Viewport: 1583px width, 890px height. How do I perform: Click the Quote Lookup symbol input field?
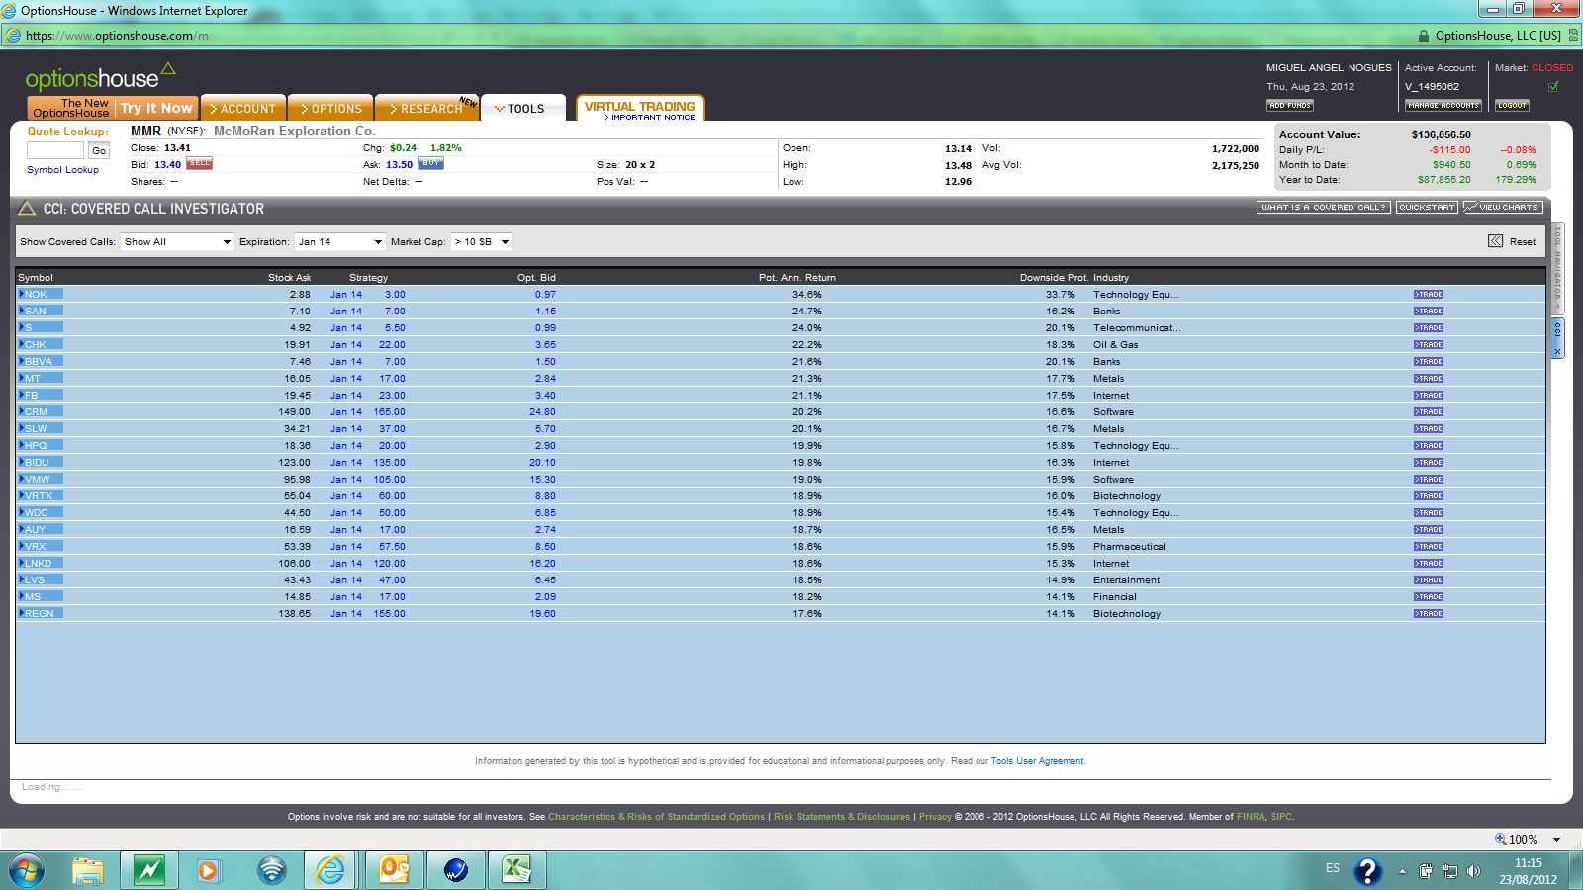55,150
